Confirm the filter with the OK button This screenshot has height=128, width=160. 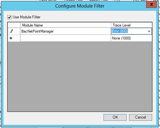(115, 117)
